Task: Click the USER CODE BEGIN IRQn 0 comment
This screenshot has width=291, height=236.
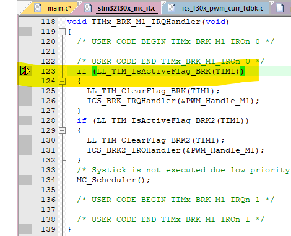Action: (176, 41)
